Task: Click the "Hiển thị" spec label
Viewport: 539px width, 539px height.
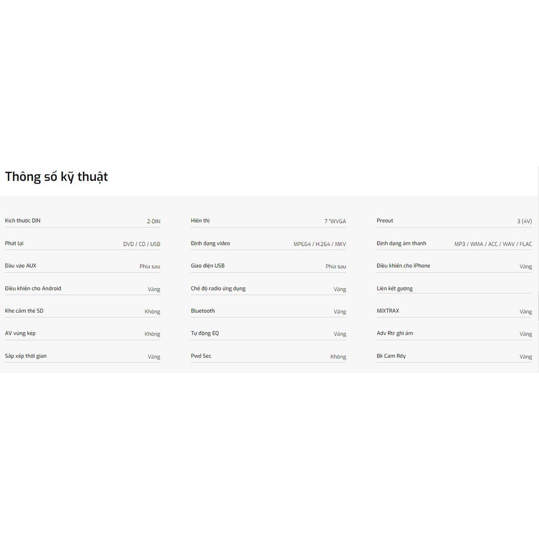Action: 200,221
